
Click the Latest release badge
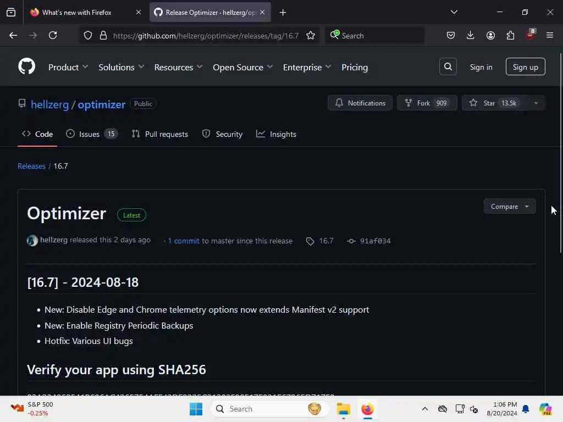(x=131, y=215)
